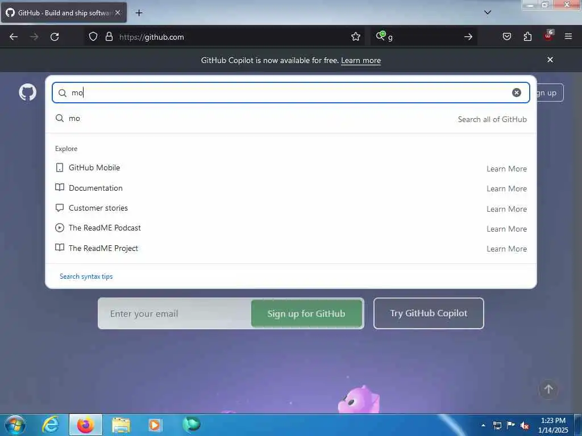
Task: Open a new tab with the plus button
Action: (x=139, y=13)
